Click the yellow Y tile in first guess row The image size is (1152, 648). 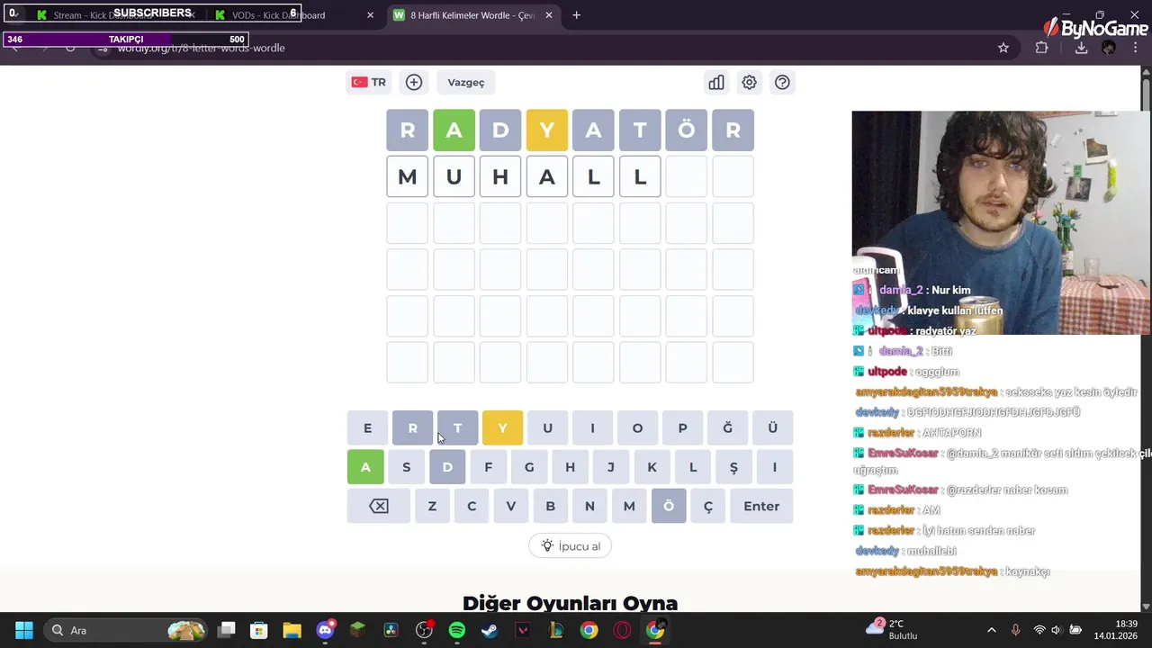[x=547, y=130]
